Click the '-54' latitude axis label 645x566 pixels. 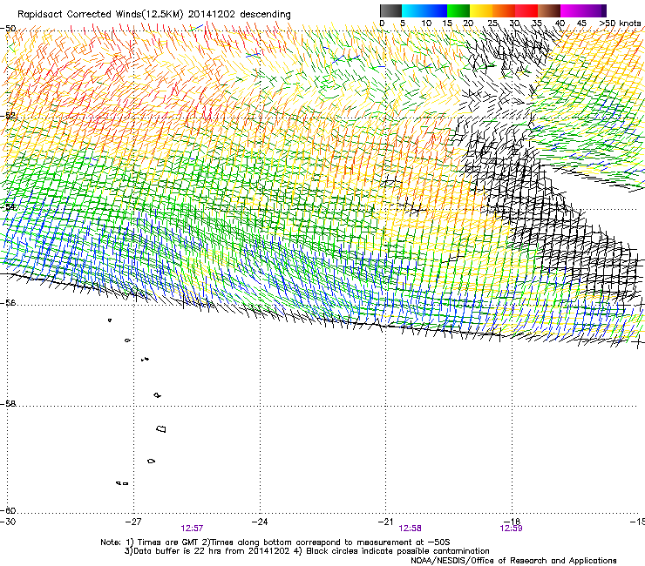(x=8, y=206)
